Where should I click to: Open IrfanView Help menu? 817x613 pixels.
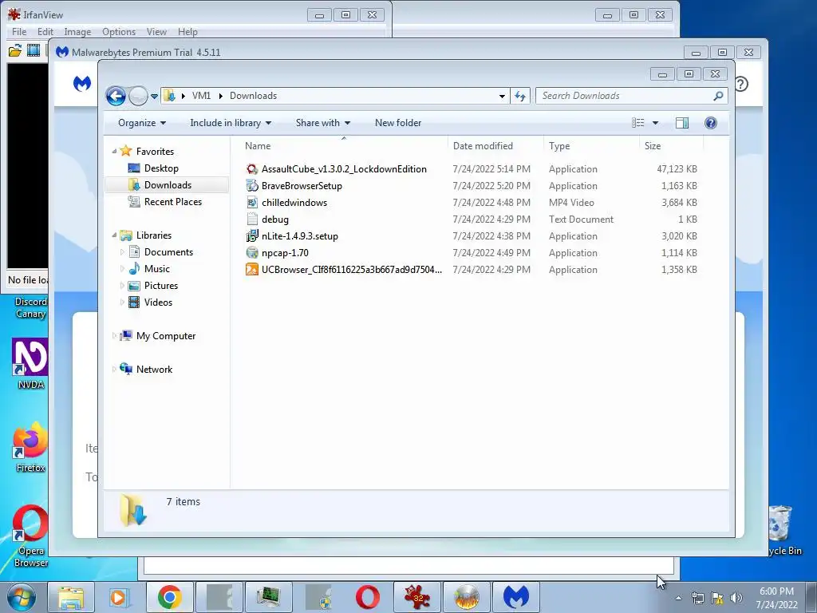[187, 32]
